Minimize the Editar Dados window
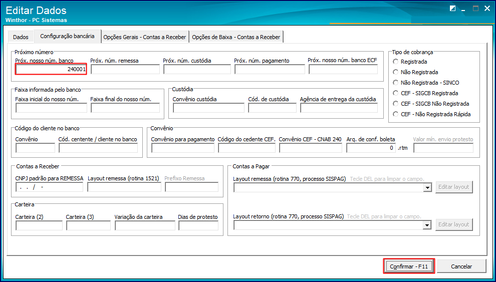Viewport: 496px width, 282px height. pyautogui.click(x=464, y=10)
